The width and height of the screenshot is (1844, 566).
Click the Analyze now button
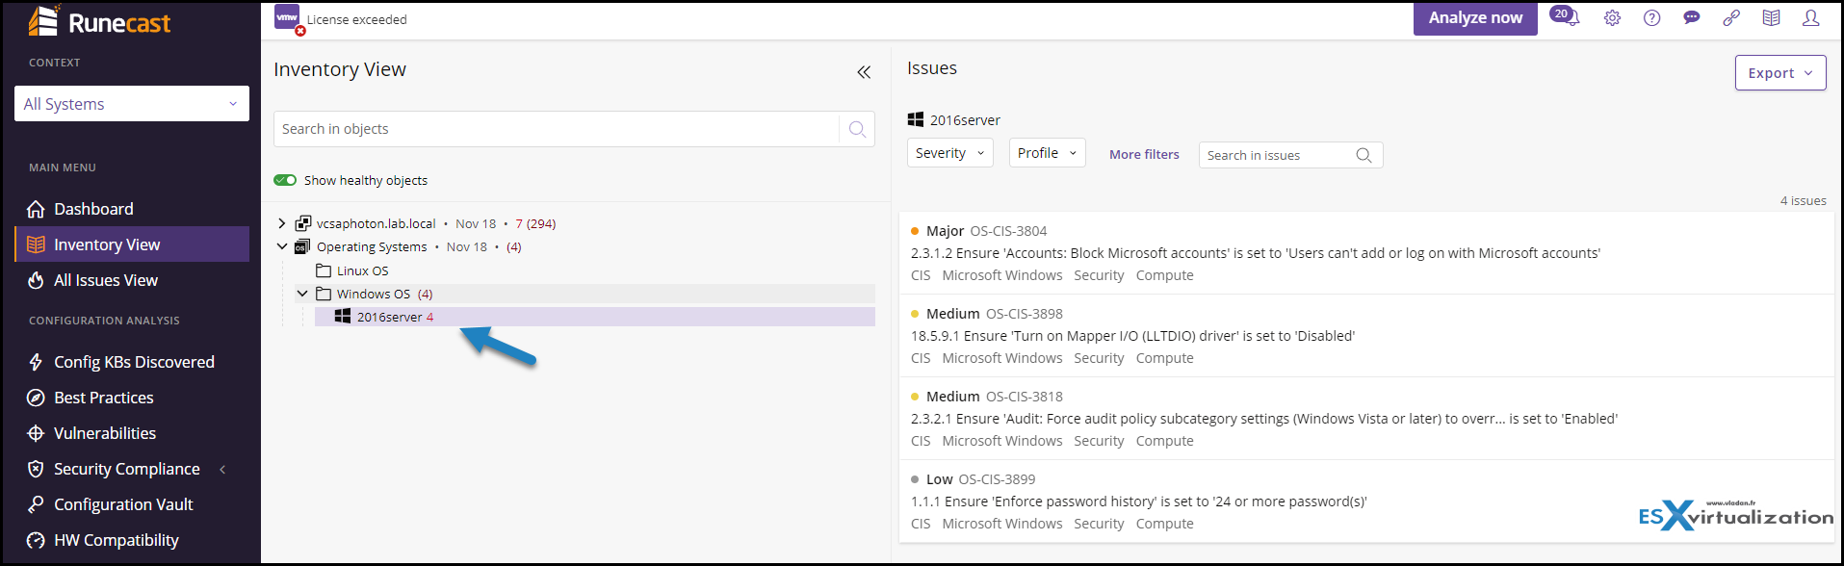(x=1475, y=18)
